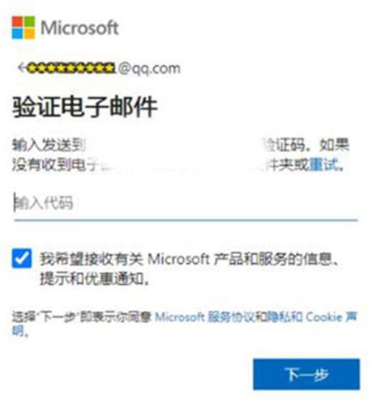
Task: Click the wrapped 明 link text
Action: click(x=19, y=331)
